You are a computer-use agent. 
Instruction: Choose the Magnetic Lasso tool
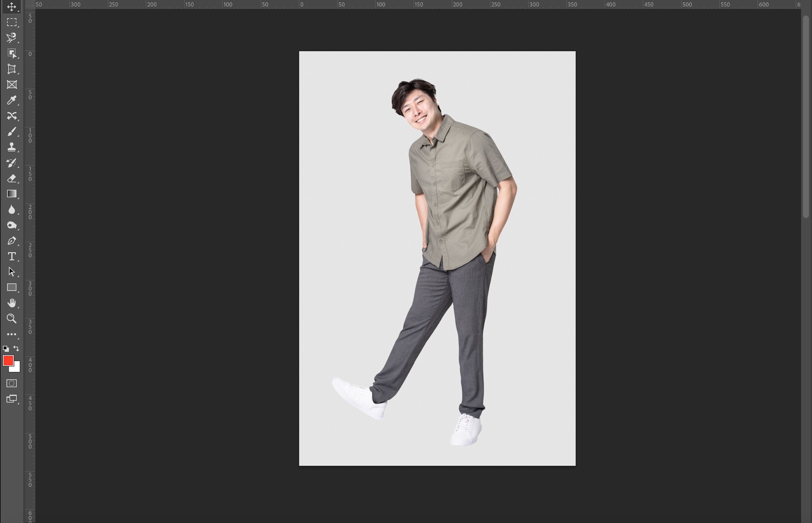pyautogui.click(x=12, y=38)
